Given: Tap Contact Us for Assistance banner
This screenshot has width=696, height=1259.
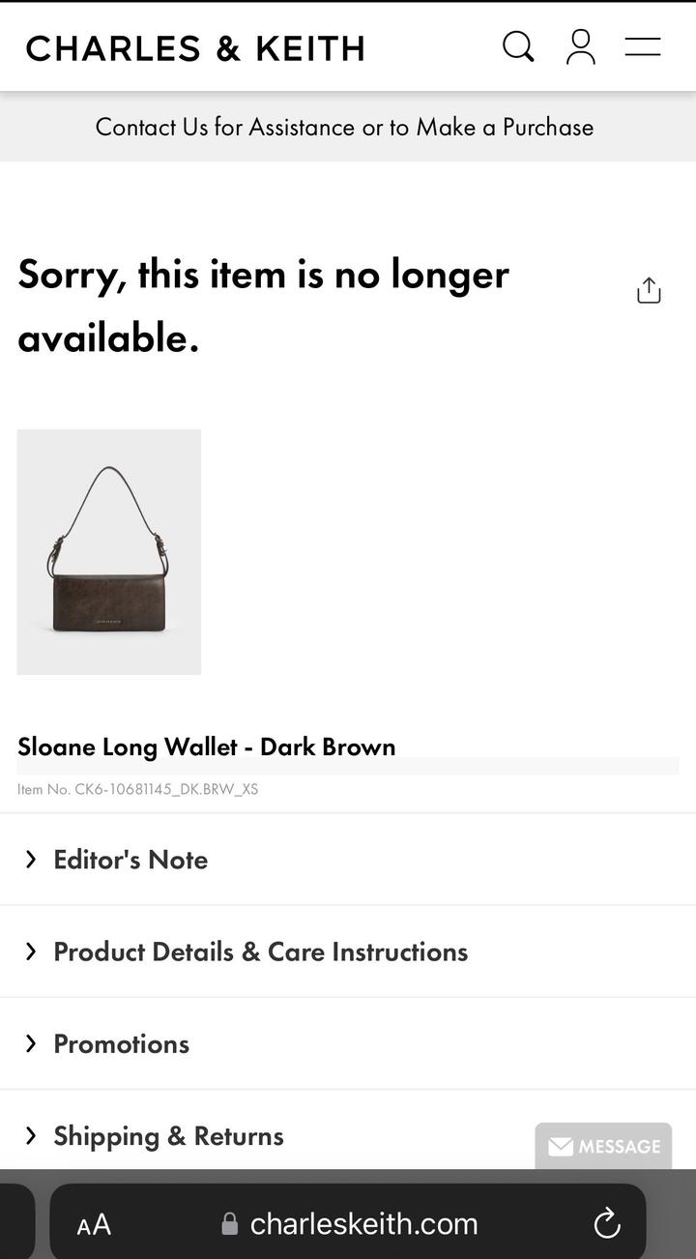Looking at the screenshot, I should (x=344, y=127).
